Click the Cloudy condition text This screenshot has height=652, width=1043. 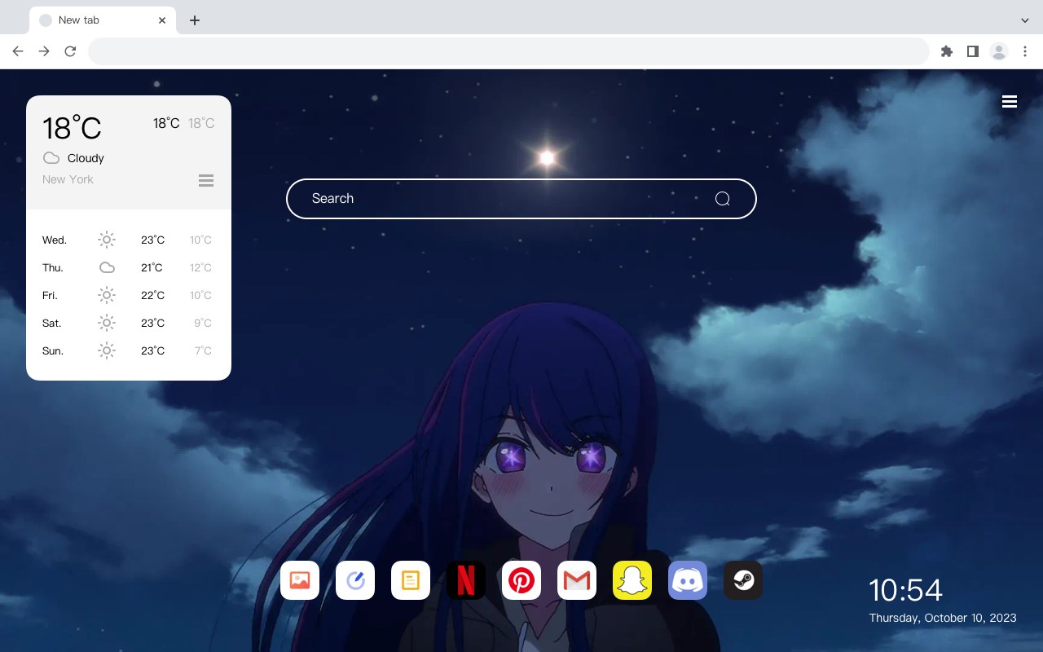click(x=86, y=158)
